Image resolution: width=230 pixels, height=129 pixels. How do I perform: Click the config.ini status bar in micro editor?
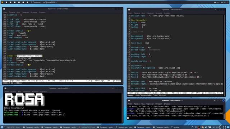pyautogui.click(x=175, y=93)
